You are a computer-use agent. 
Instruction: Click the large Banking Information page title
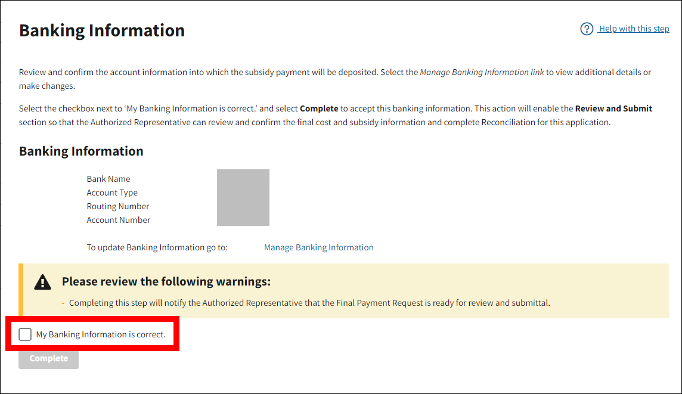[x=102, y=30]
